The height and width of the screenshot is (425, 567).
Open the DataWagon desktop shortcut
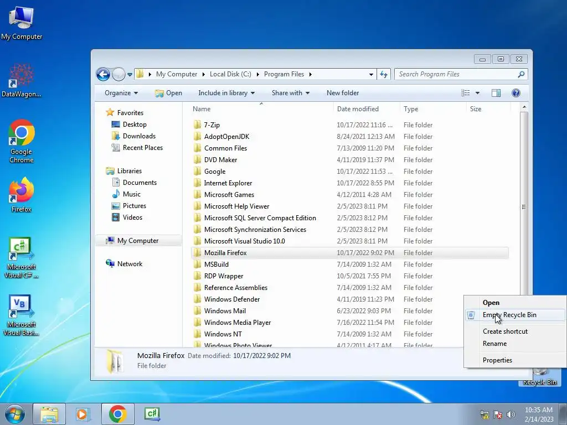pyautogui.click(x=22, y=81)
